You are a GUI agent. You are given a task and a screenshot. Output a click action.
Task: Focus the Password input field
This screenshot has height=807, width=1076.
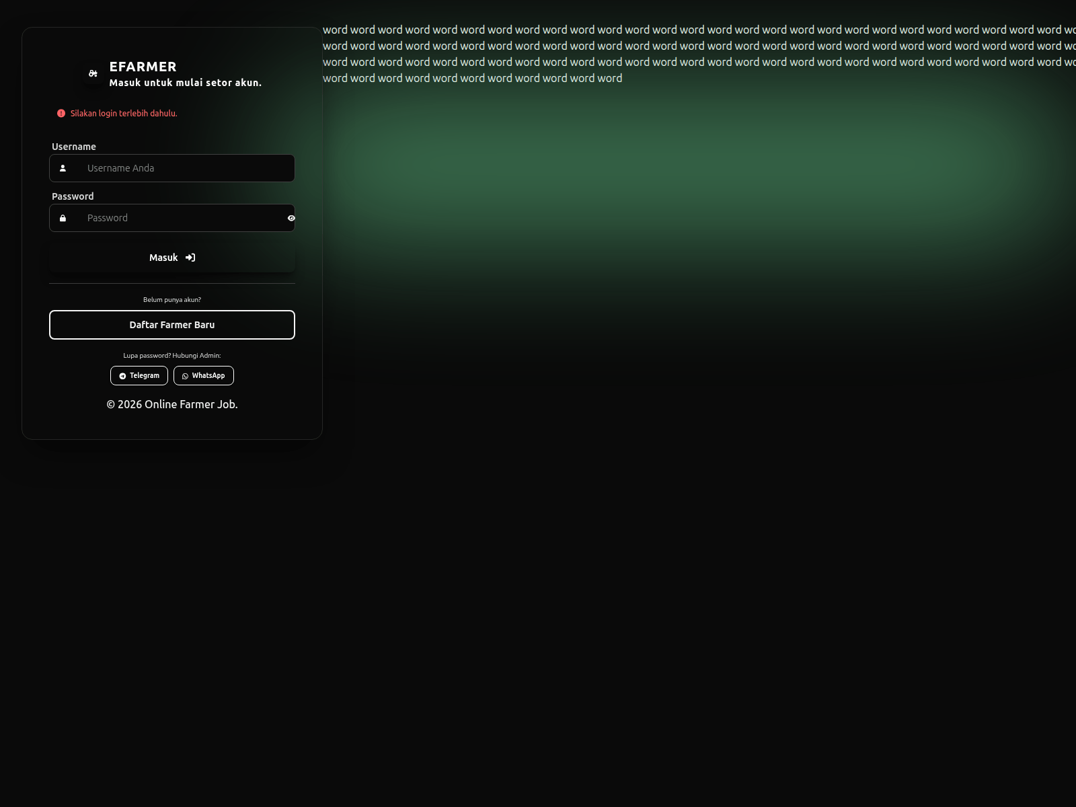coord(172,218)
